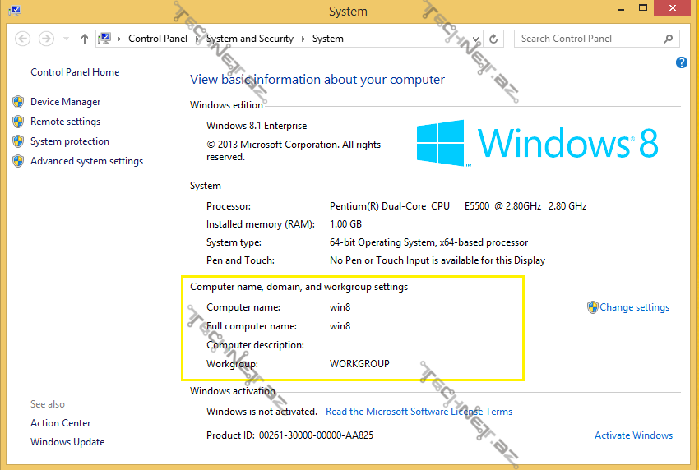Click the shield icon beside Device Manager
This screenshot has height=470, width=699.
[x=18, y=102]
